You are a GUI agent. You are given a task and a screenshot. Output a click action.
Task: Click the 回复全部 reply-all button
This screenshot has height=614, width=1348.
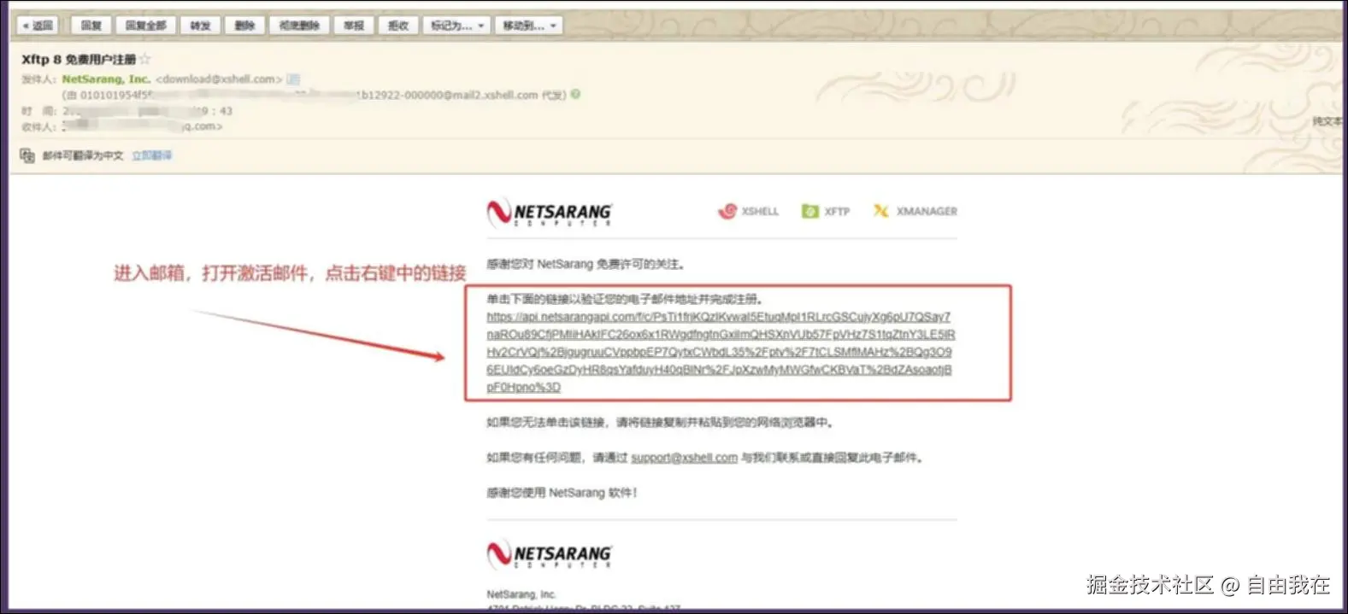[x=146, y=26]
